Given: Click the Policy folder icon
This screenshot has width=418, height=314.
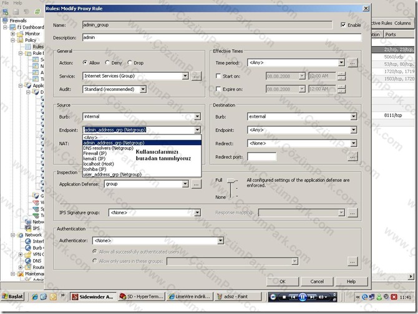Looking at the screenshot, I should pyautogui.click(x=20, y=40).
